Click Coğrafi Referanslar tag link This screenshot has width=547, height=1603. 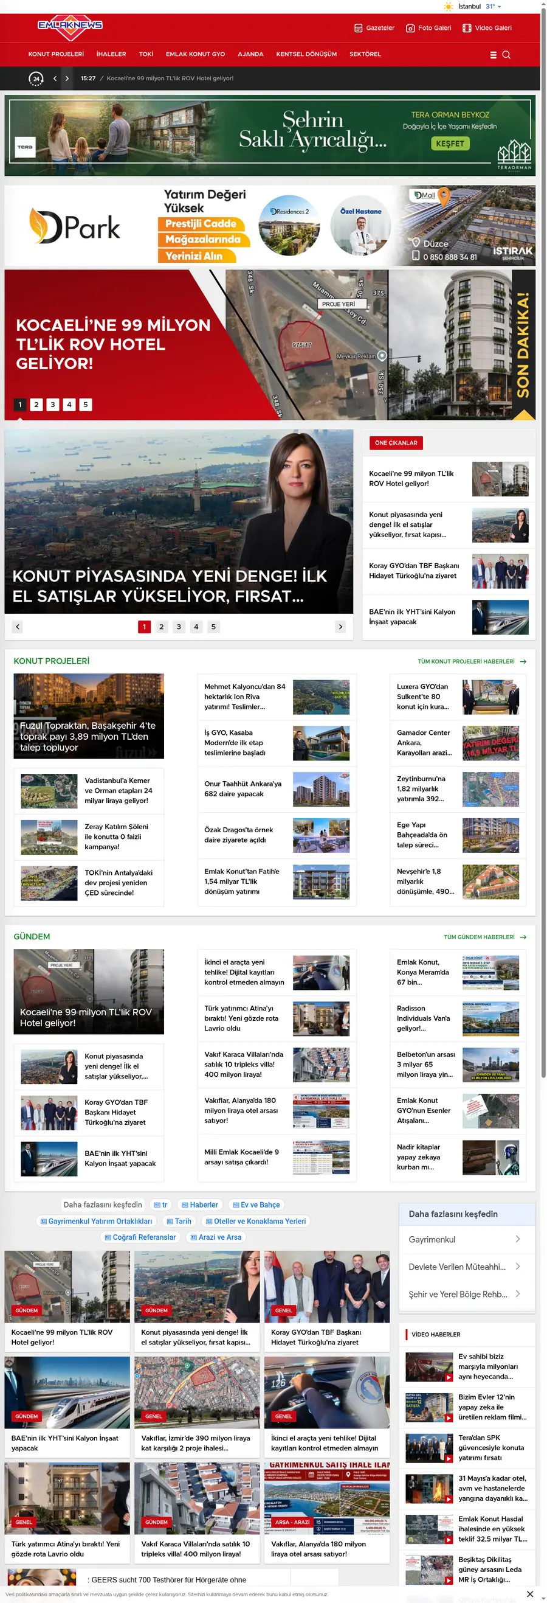click(140, 1237)
